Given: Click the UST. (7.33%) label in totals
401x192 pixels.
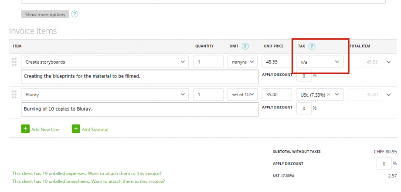Looking at the screenshot, I should point(283,175).
